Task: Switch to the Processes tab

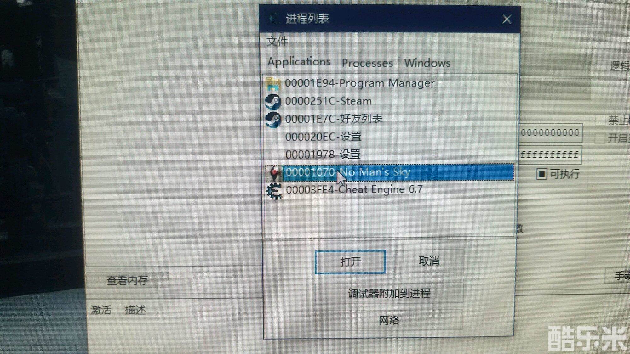Action: click(367, 63)
